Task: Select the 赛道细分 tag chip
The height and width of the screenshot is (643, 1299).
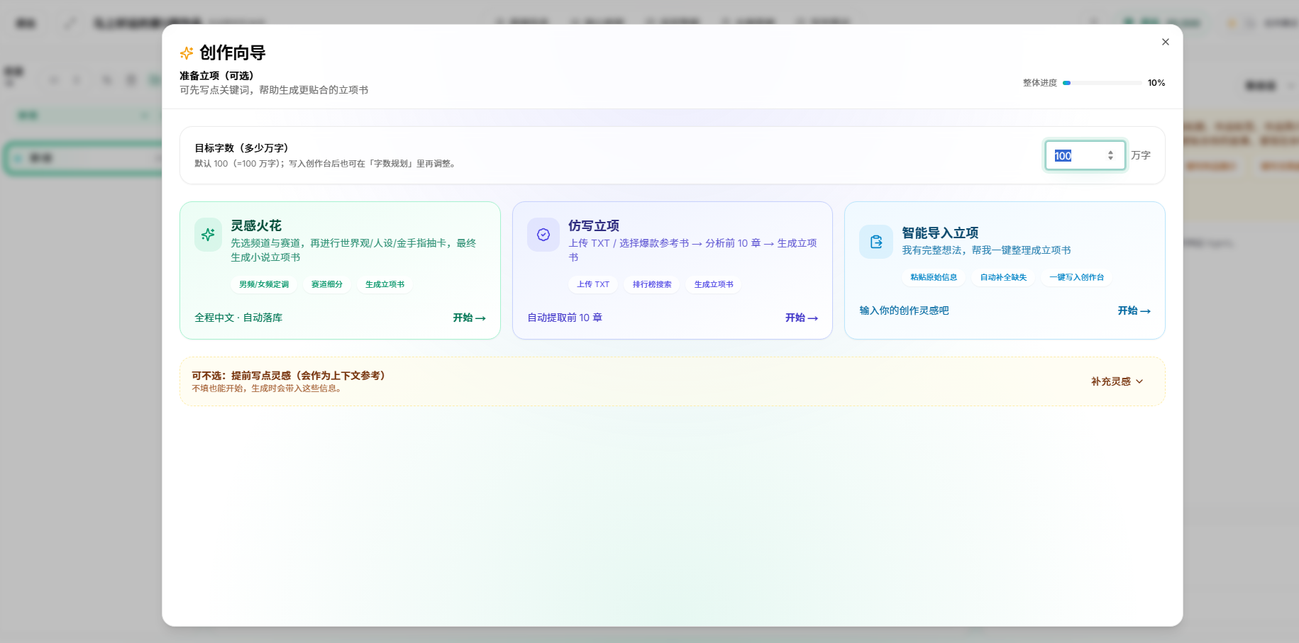Action: pyautogui.click(x=326, y=284)
